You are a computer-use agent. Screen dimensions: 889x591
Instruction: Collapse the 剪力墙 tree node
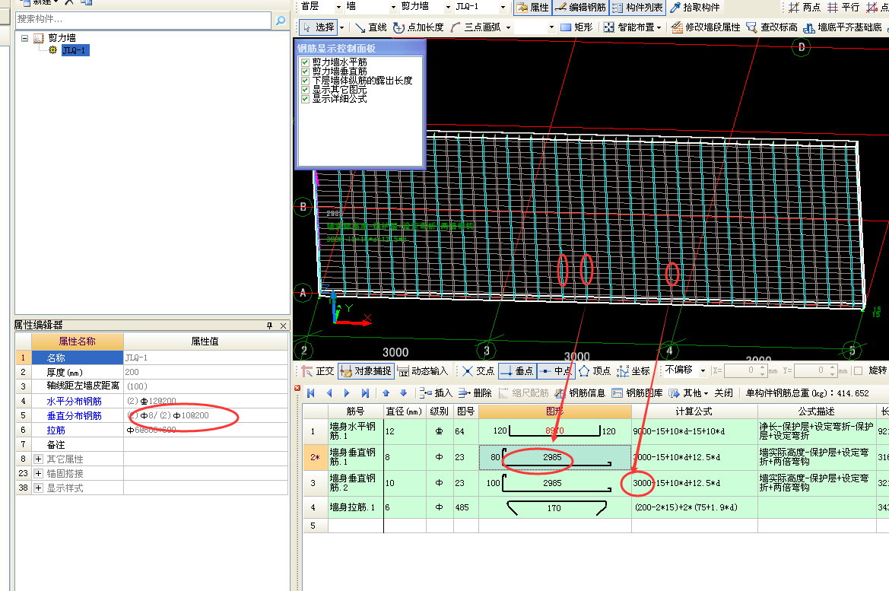25,39
